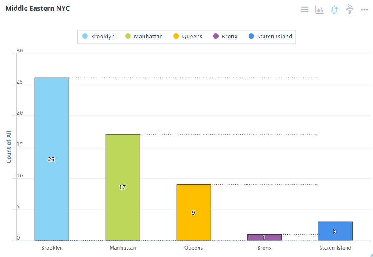Click the bar chart type icon
This screenshot has width=373, height=257.
point(319,10)
